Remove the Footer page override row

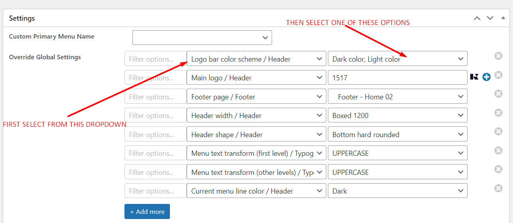(x=498, y=93)
